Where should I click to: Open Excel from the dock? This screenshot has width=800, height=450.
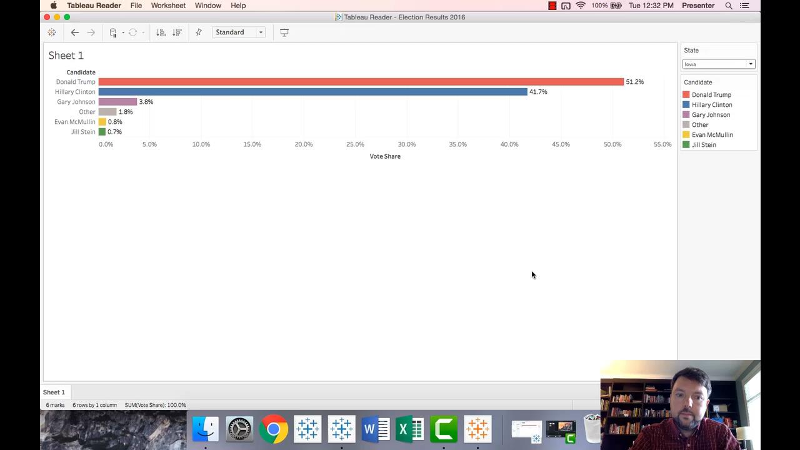click(409, 429)
